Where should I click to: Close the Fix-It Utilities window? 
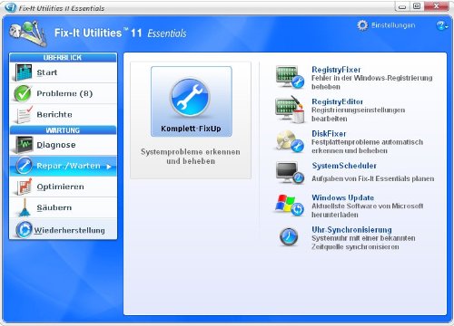click(436, 6)
